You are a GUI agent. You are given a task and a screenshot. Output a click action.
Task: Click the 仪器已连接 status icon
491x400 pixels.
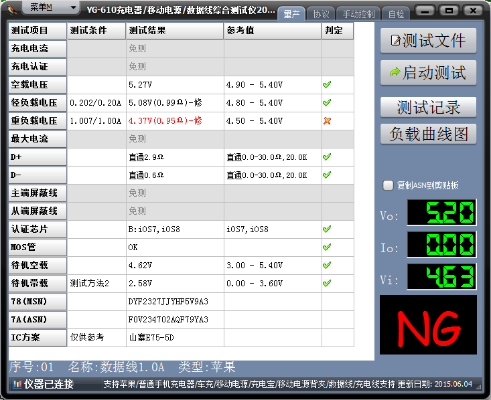pos(17,384)
